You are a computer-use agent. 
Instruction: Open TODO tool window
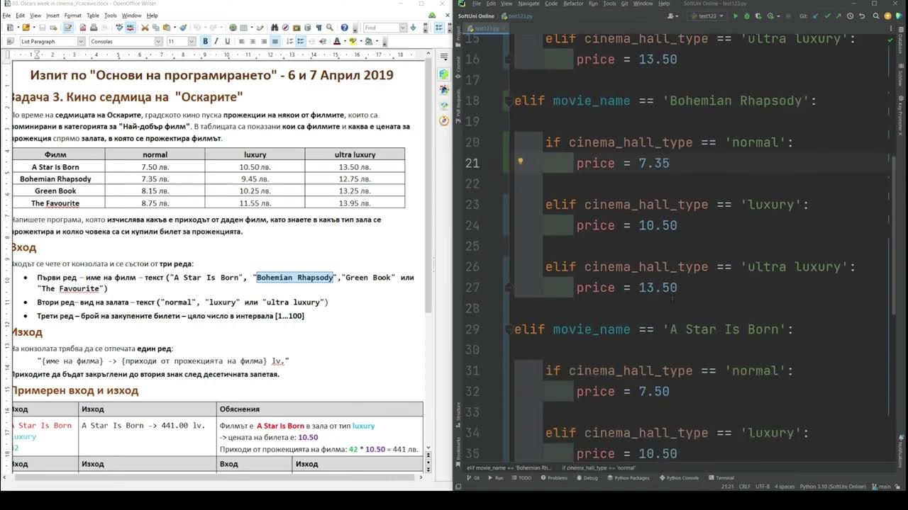coord(521,478)
